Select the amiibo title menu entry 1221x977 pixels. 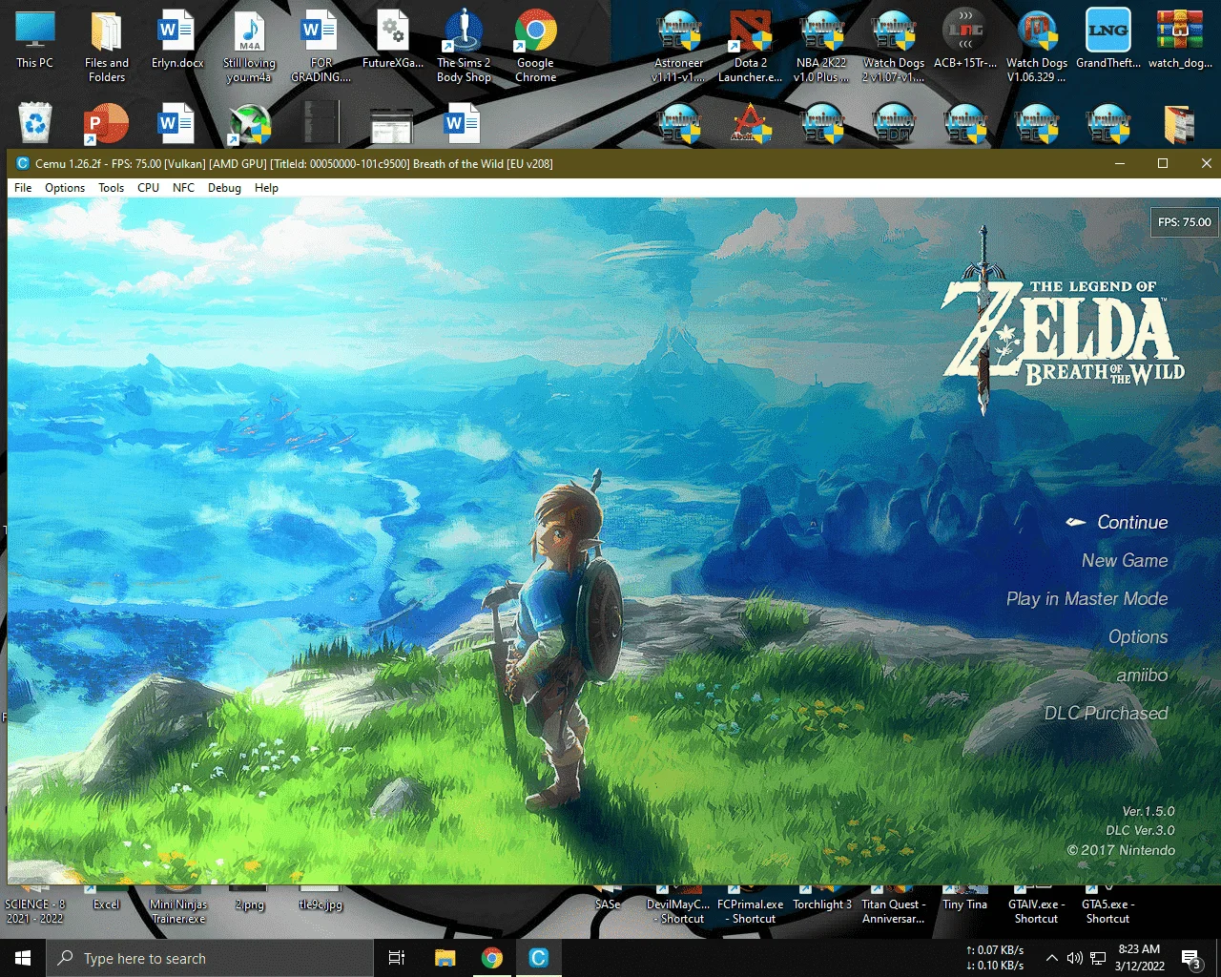click(x=1142, y=675)
